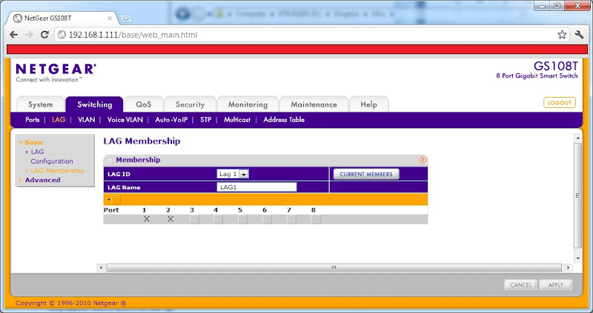Click the browser forward arrow
593x313 pixels.
(29, 35)
